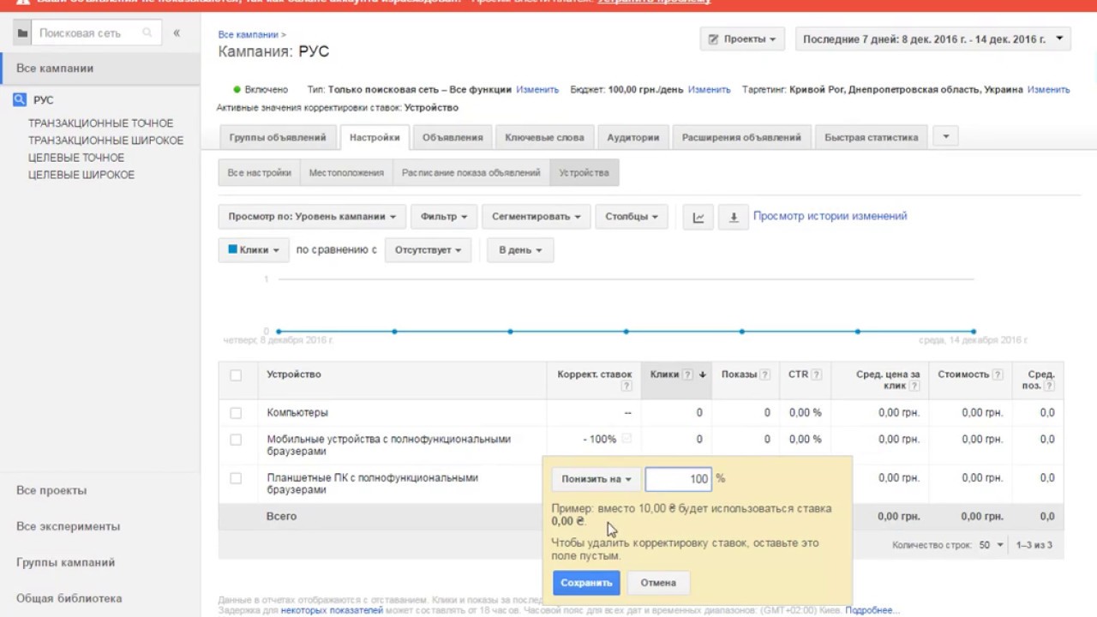The height and width of the screenshot is (617, 1097).
Task: Open the chart options icon button
Action: coord(698,218)
